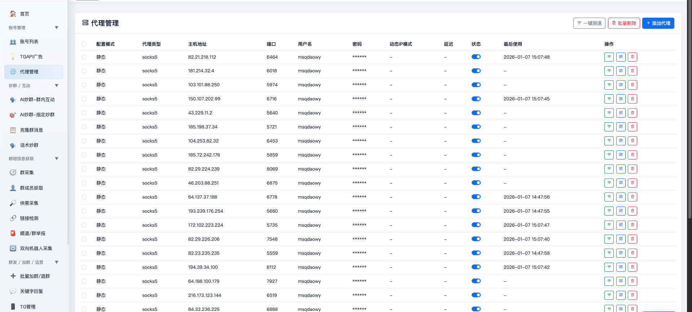Edit the 43.229.11.2 proxy entry
The image size is (692, 312).
621,113
